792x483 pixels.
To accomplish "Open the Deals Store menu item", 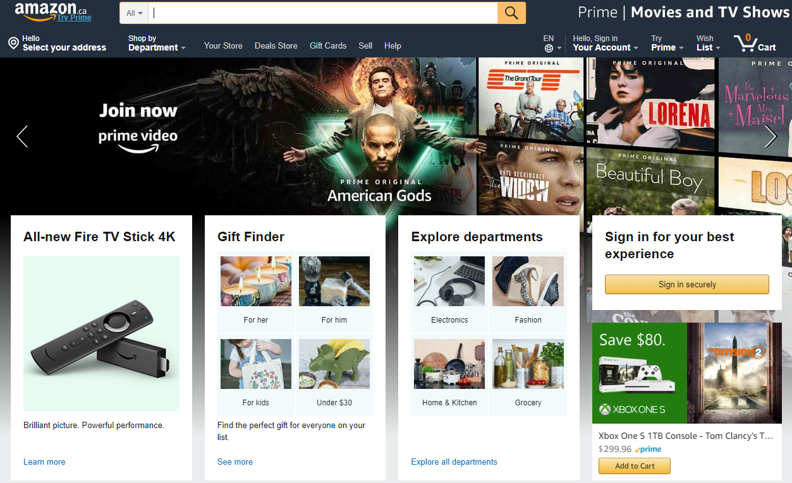I will [276, 45].
